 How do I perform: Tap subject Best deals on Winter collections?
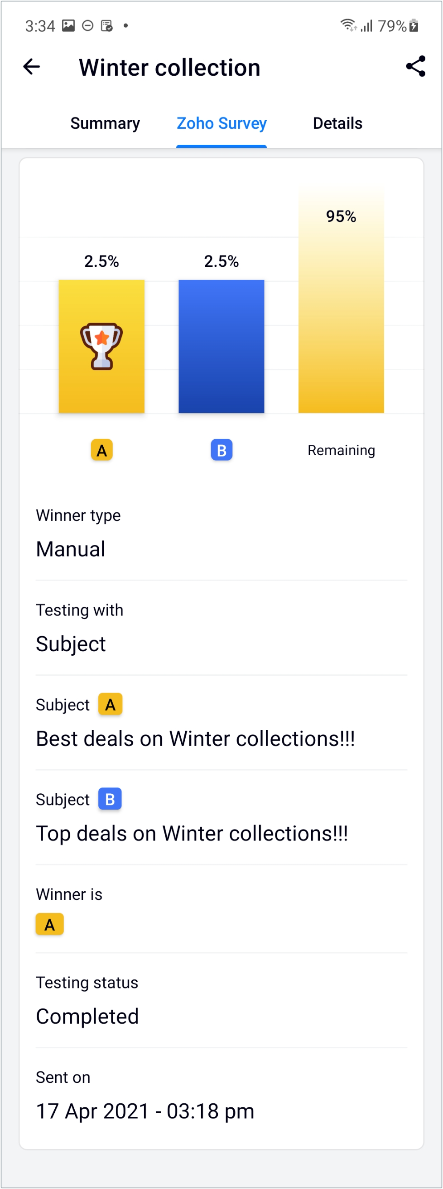(195, 738)
